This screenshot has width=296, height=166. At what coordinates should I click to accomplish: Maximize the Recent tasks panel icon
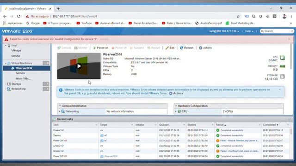click(290, 119)
